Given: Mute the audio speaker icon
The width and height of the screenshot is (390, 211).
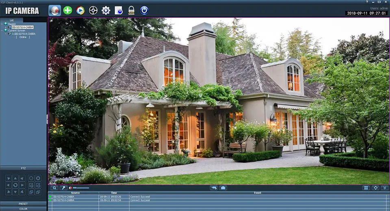Looking at the screenshot, I should 70,188.
